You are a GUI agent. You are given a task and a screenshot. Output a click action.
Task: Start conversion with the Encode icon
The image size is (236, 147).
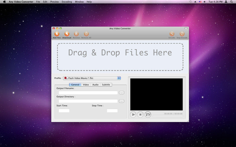click(x=172, y=34)
